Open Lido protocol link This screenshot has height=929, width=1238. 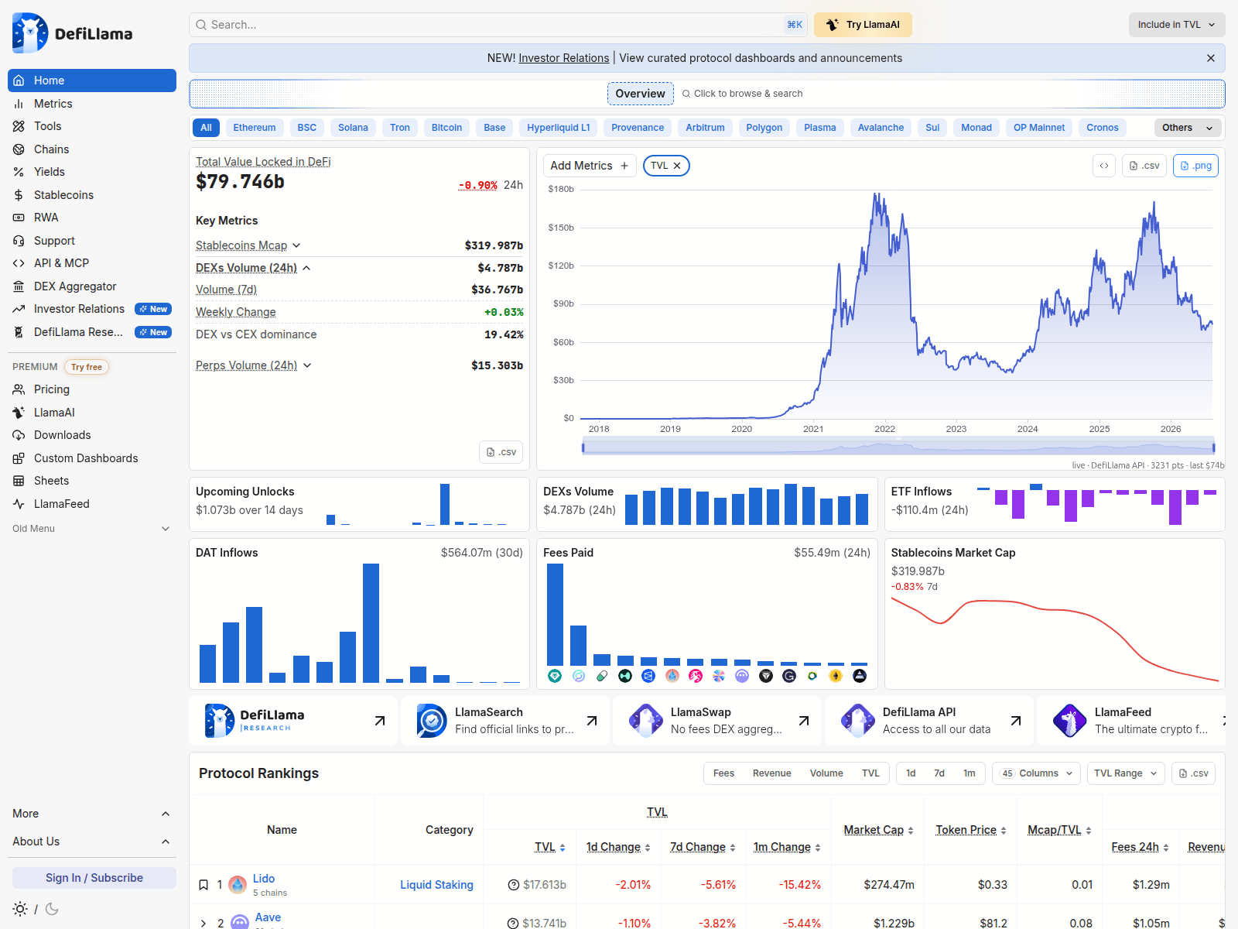[x=264, y=879]
